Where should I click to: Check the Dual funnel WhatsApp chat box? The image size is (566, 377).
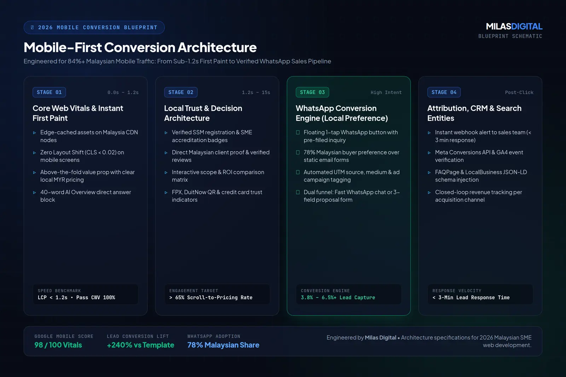(298, 192)
